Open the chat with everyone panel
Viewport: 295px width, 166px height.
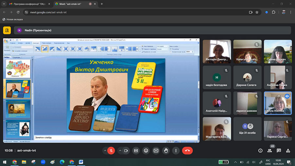pyautogui.click(x=279, y=151)
